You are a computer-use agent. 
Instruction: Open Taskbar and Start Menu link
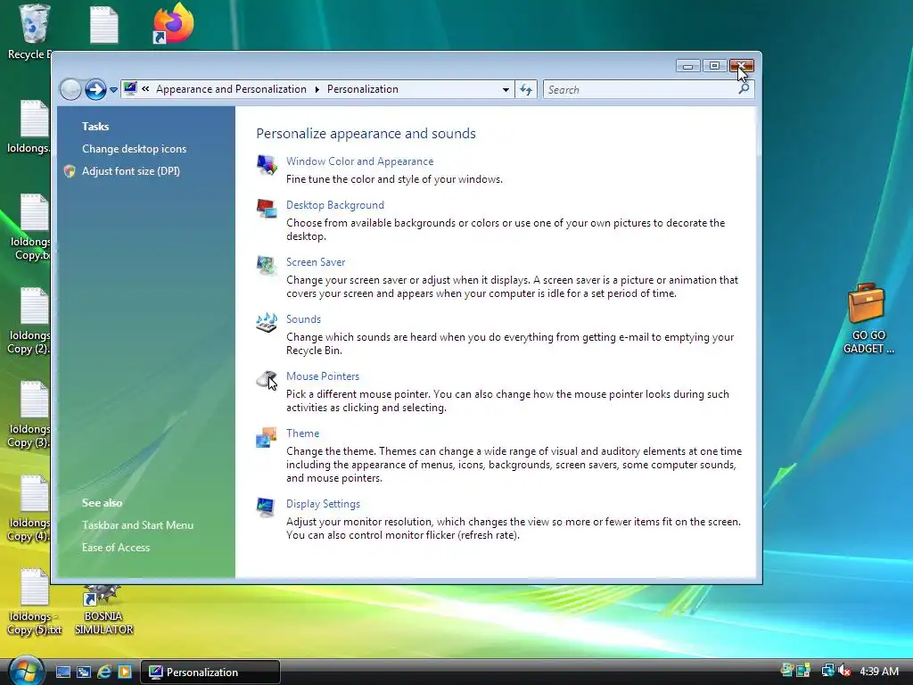(x=137, y=525)
